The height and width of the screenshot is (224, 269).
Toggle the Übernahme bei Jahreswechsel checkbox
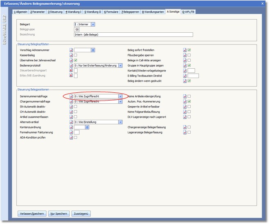[76, 60]
